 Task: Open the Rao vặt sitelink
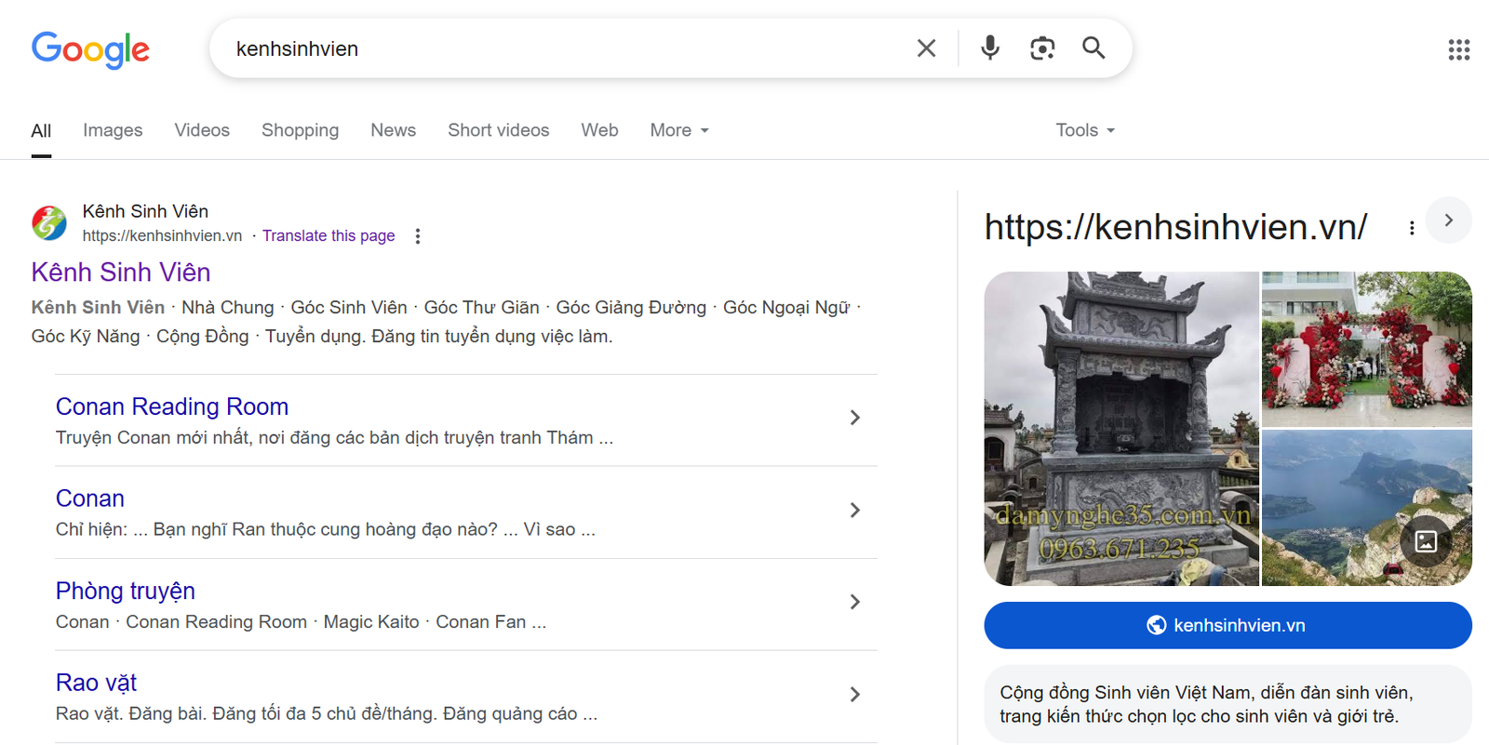96,683
